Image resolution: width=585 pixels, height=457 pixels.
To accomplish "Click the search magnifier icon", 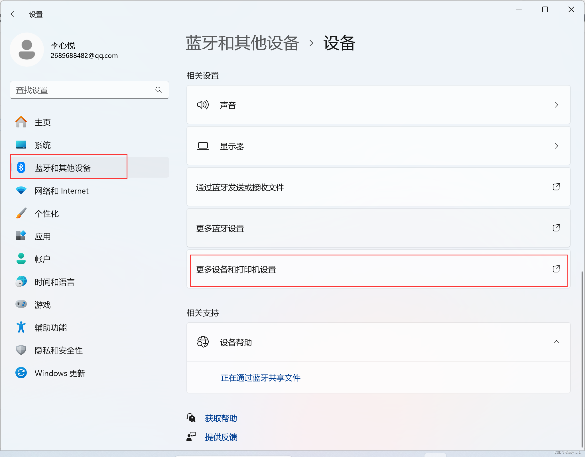I will point(159,90).
